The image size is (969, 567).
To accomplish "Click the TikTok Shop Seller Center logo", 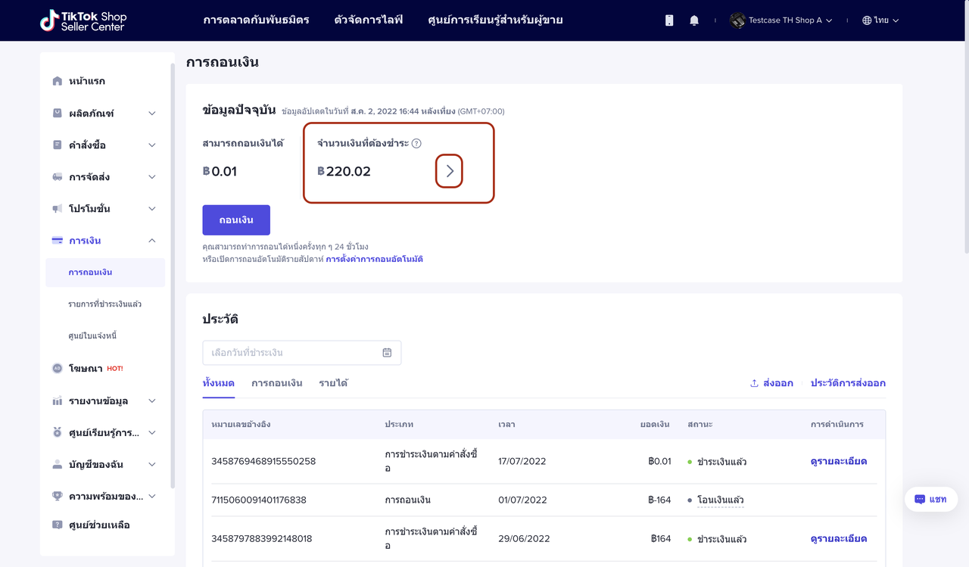I will [83, 20].
